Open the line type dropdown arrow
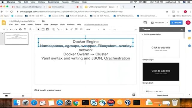 [x=62, y=29]
